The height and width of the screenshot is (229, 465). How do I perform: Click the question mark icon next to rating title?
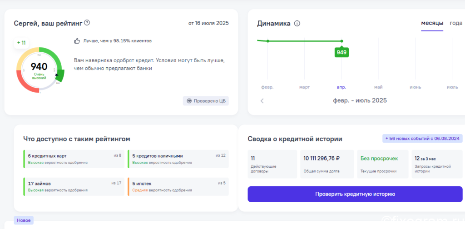[x=87, y=23]
